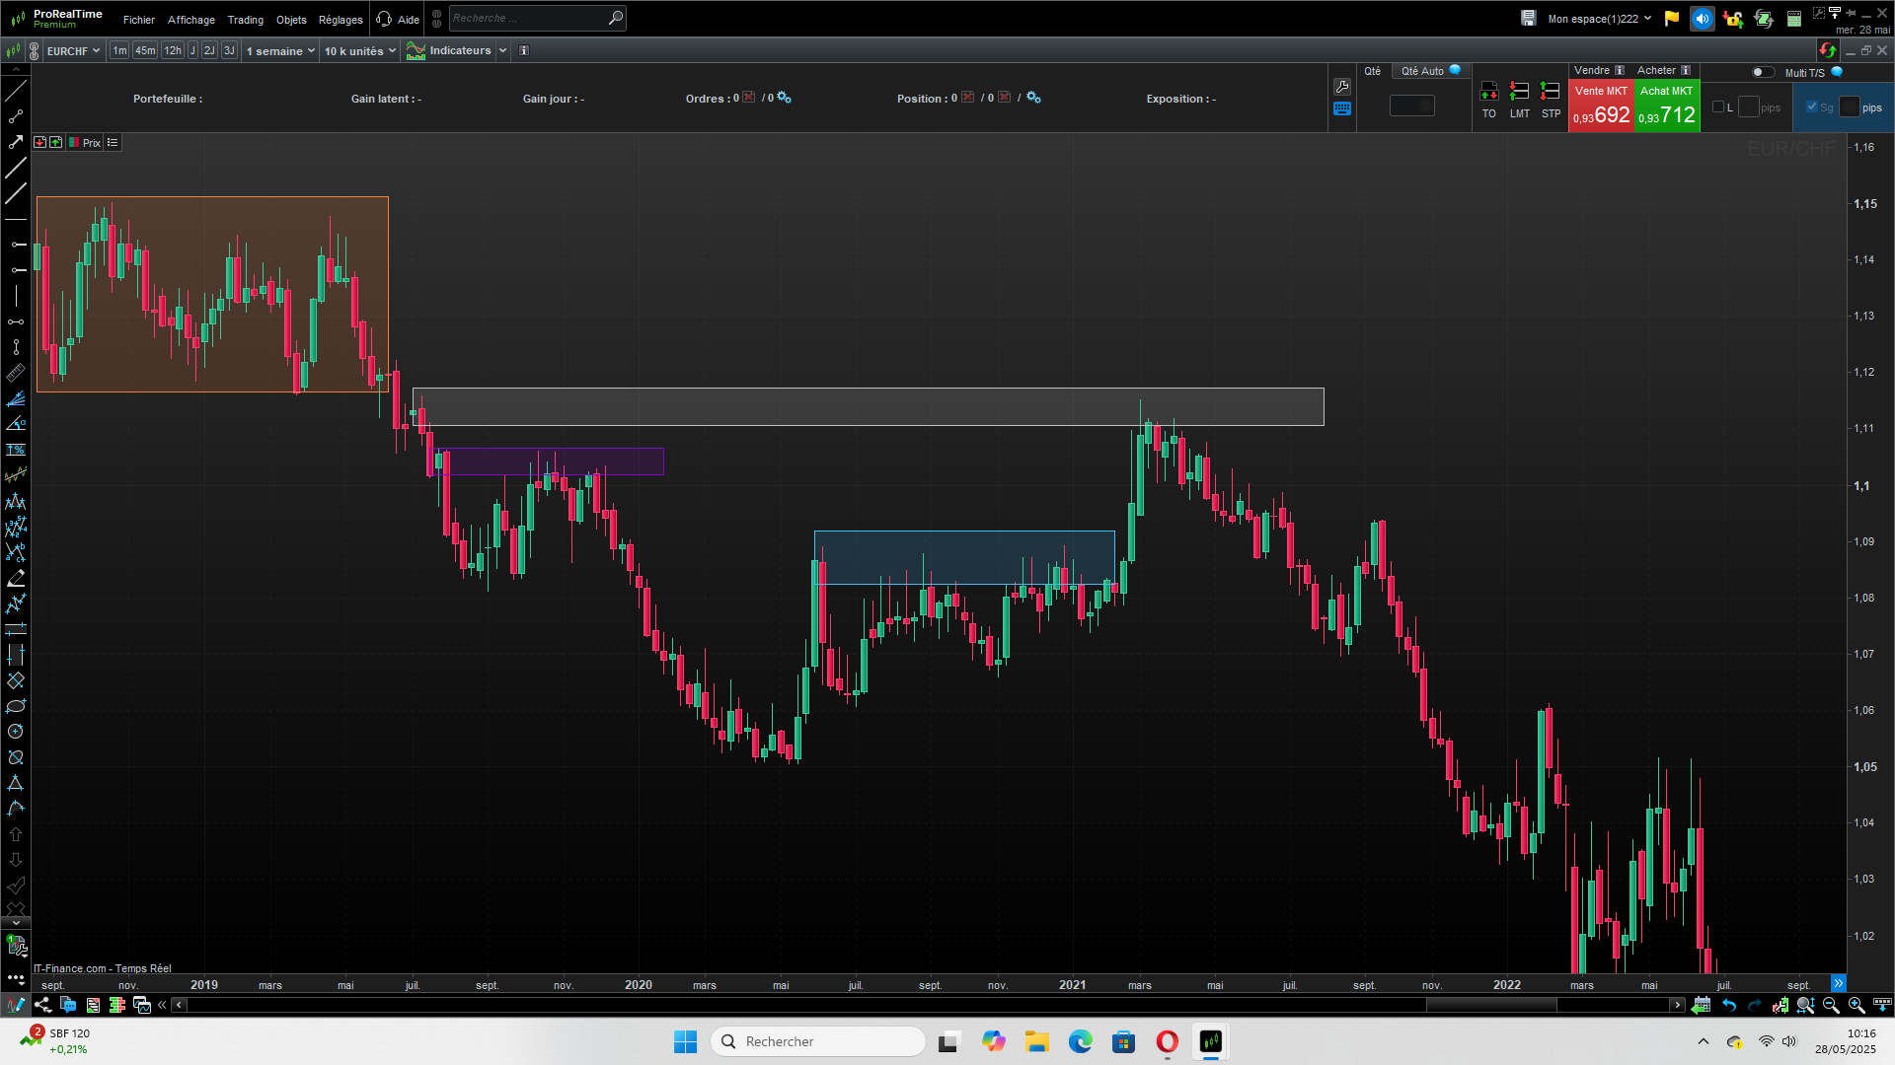Viewport: 1895px width, 1065px height.
Task: Open the EURCHF symbol dropdown
Action: 73,51
